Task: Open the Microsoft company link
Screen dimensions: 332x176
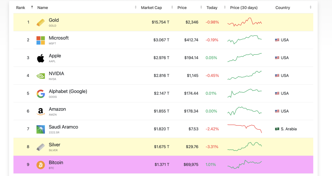Action: click(59, 38)
